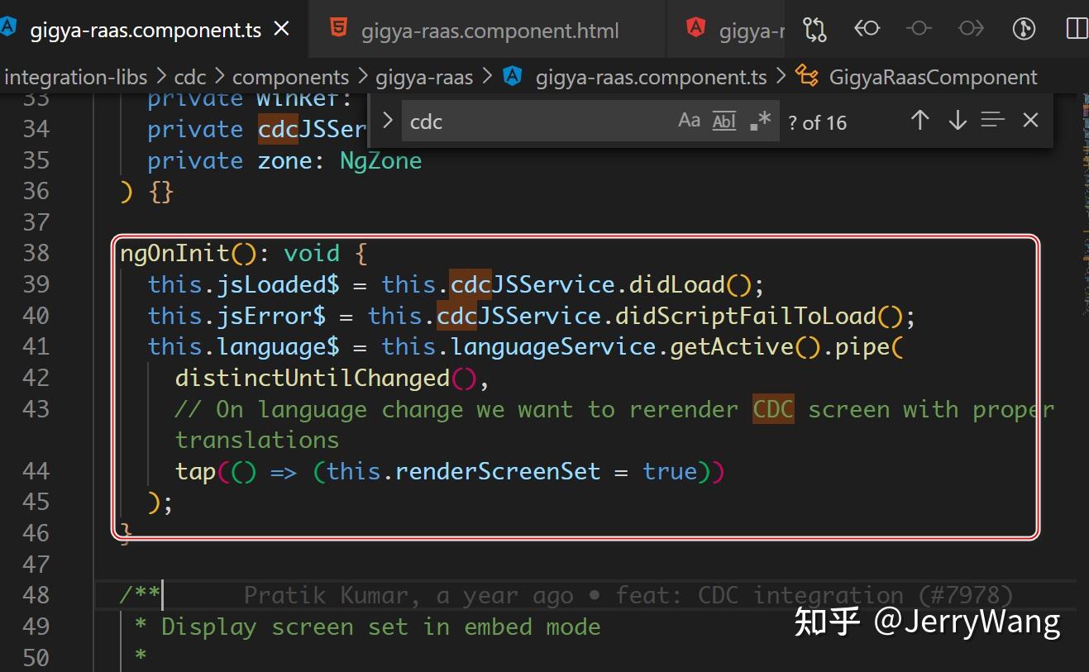Click the Angular icon in the breadcrumb bar
This screenshot has width=1089, height=672.
pos(512,76)
